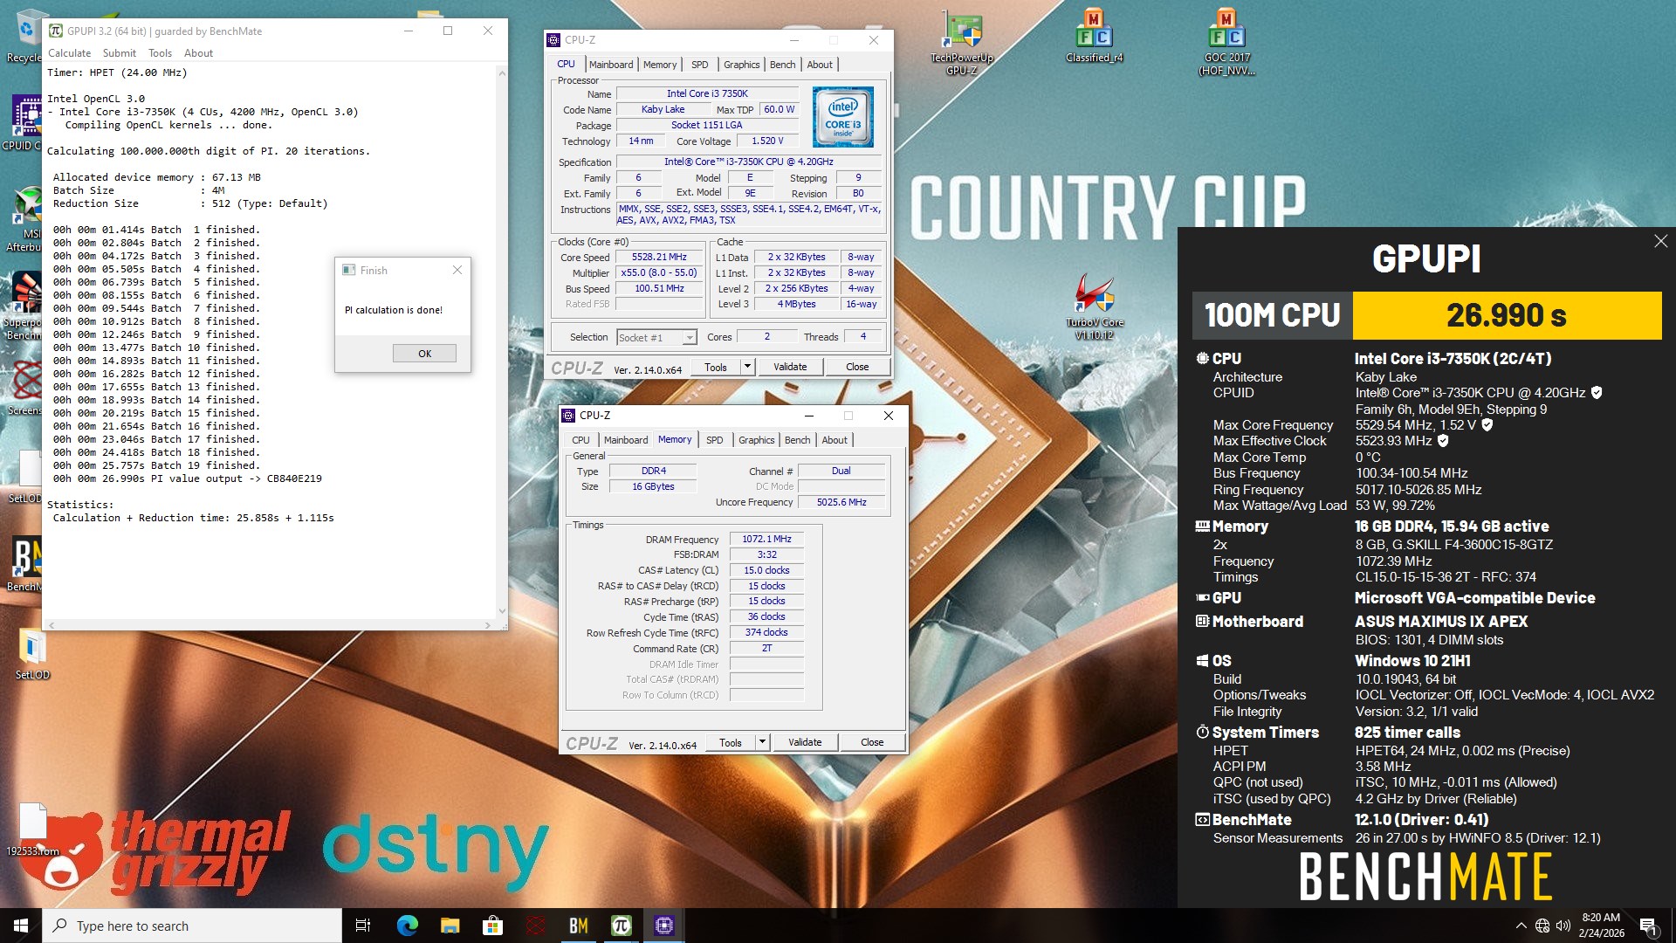Open Submit menu in GPUPI
The image size is (1676, 943).
pos(120,53)
